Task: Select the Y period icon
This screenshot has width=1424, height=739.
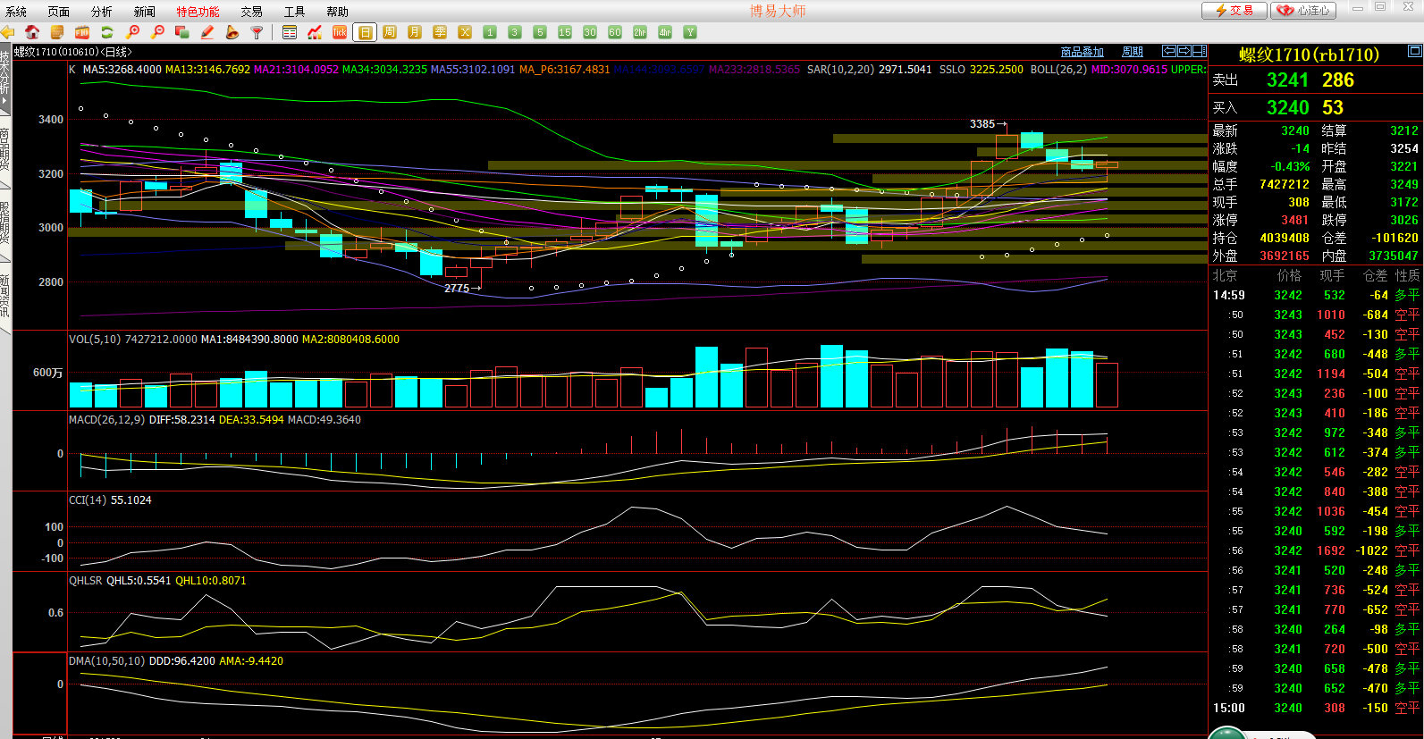Action: click(x=690, y=32)
